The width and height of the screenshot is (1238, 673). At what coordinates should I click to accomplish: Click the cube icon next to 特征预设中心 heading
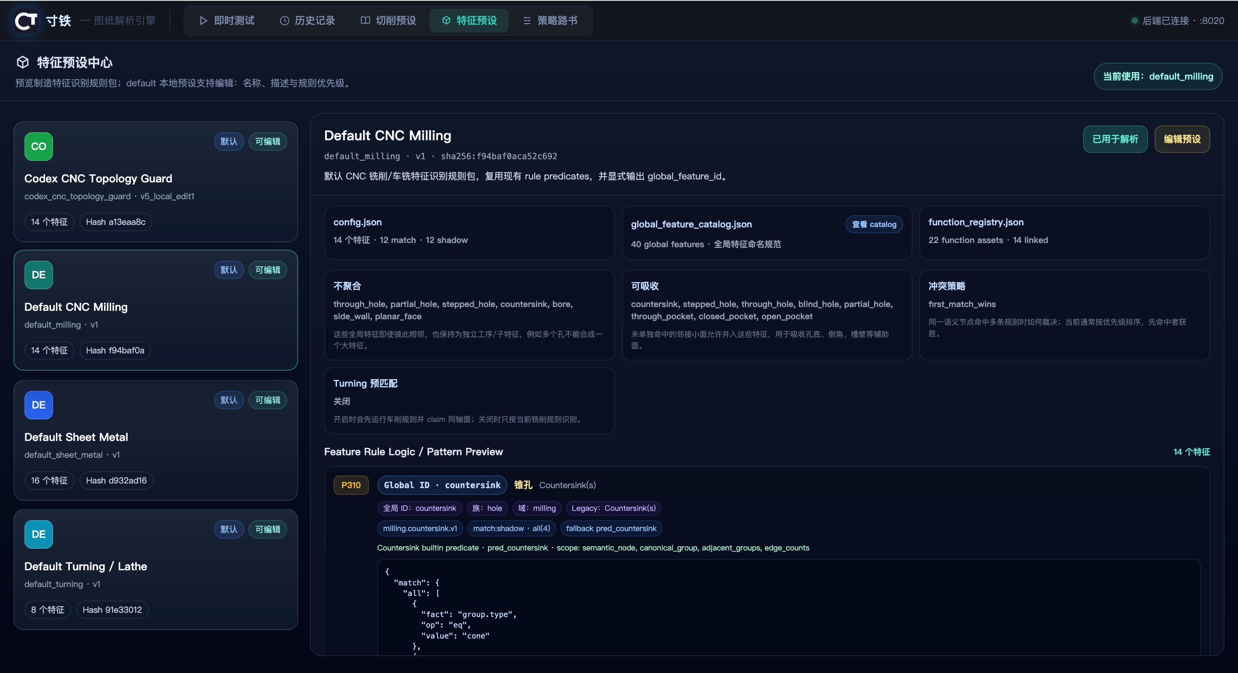[x=23, y=62]
